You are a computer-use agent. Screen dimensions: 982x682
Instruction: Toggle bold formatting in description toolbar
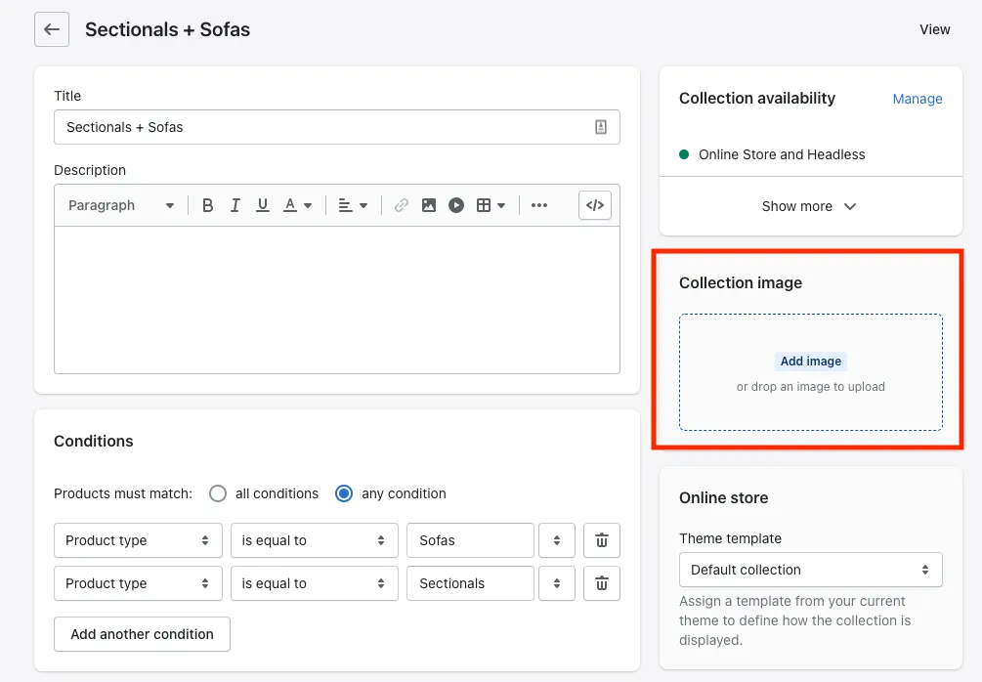click(x=207, y=205)
